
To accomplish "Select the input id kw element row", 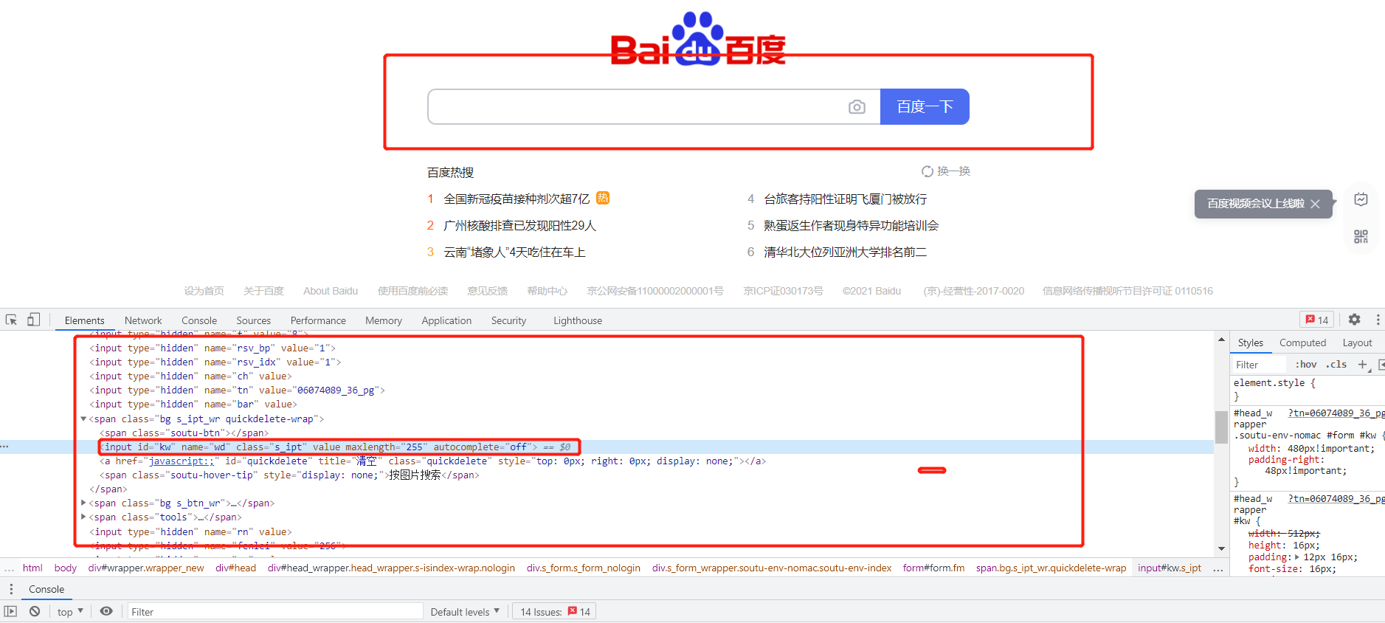I will tap(607, 447).
